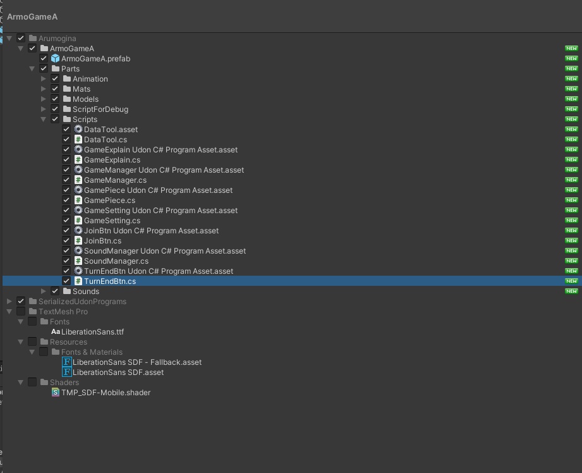Expand the ScriptForDebug folder
The image size is (582, 473).
point(44,109)
